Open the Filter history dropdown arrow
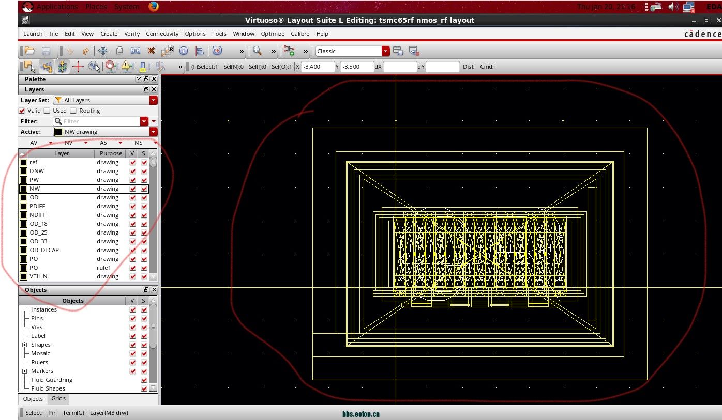722x420 pixels. pyautogui.click(x=144, y=121)
